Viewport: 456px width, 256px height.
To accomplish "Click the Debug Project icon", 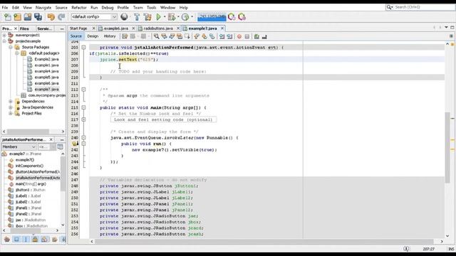I will pyautogui.click(x=172, y=17).
